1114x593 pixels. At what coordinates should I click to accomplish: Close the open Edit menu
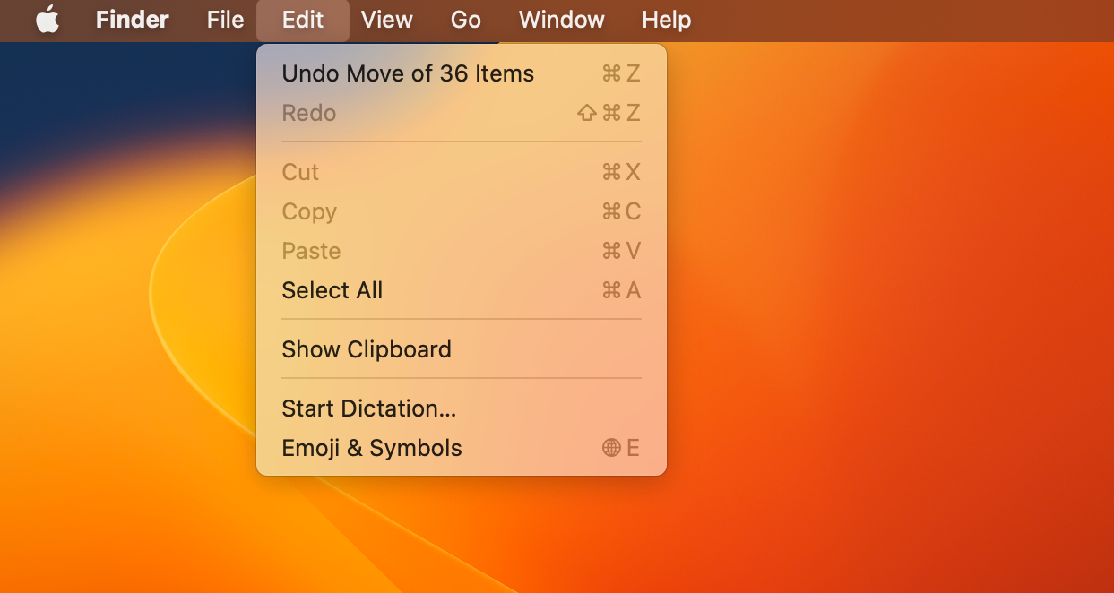click(x=303, y=20)
